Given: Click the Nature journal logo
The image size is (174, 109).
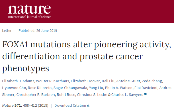Looking at the screenshot, I should 29,11.
